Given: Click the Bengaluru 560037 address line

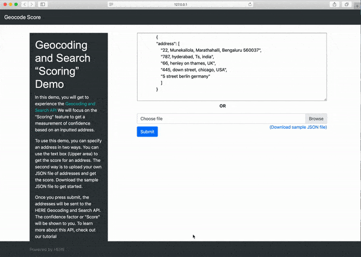Looking at the screenshot, I should pos(211,50).
